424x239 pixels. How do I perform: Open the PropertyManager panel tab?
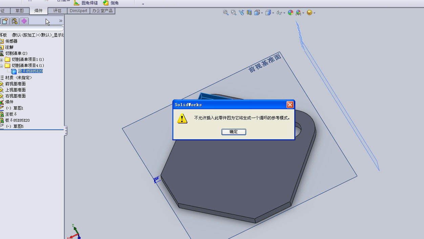click(5, 21)
